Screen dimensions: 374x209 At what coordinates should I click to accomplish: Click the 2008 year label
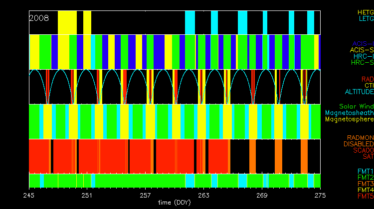pyautogui.click(x=39, y=18)
